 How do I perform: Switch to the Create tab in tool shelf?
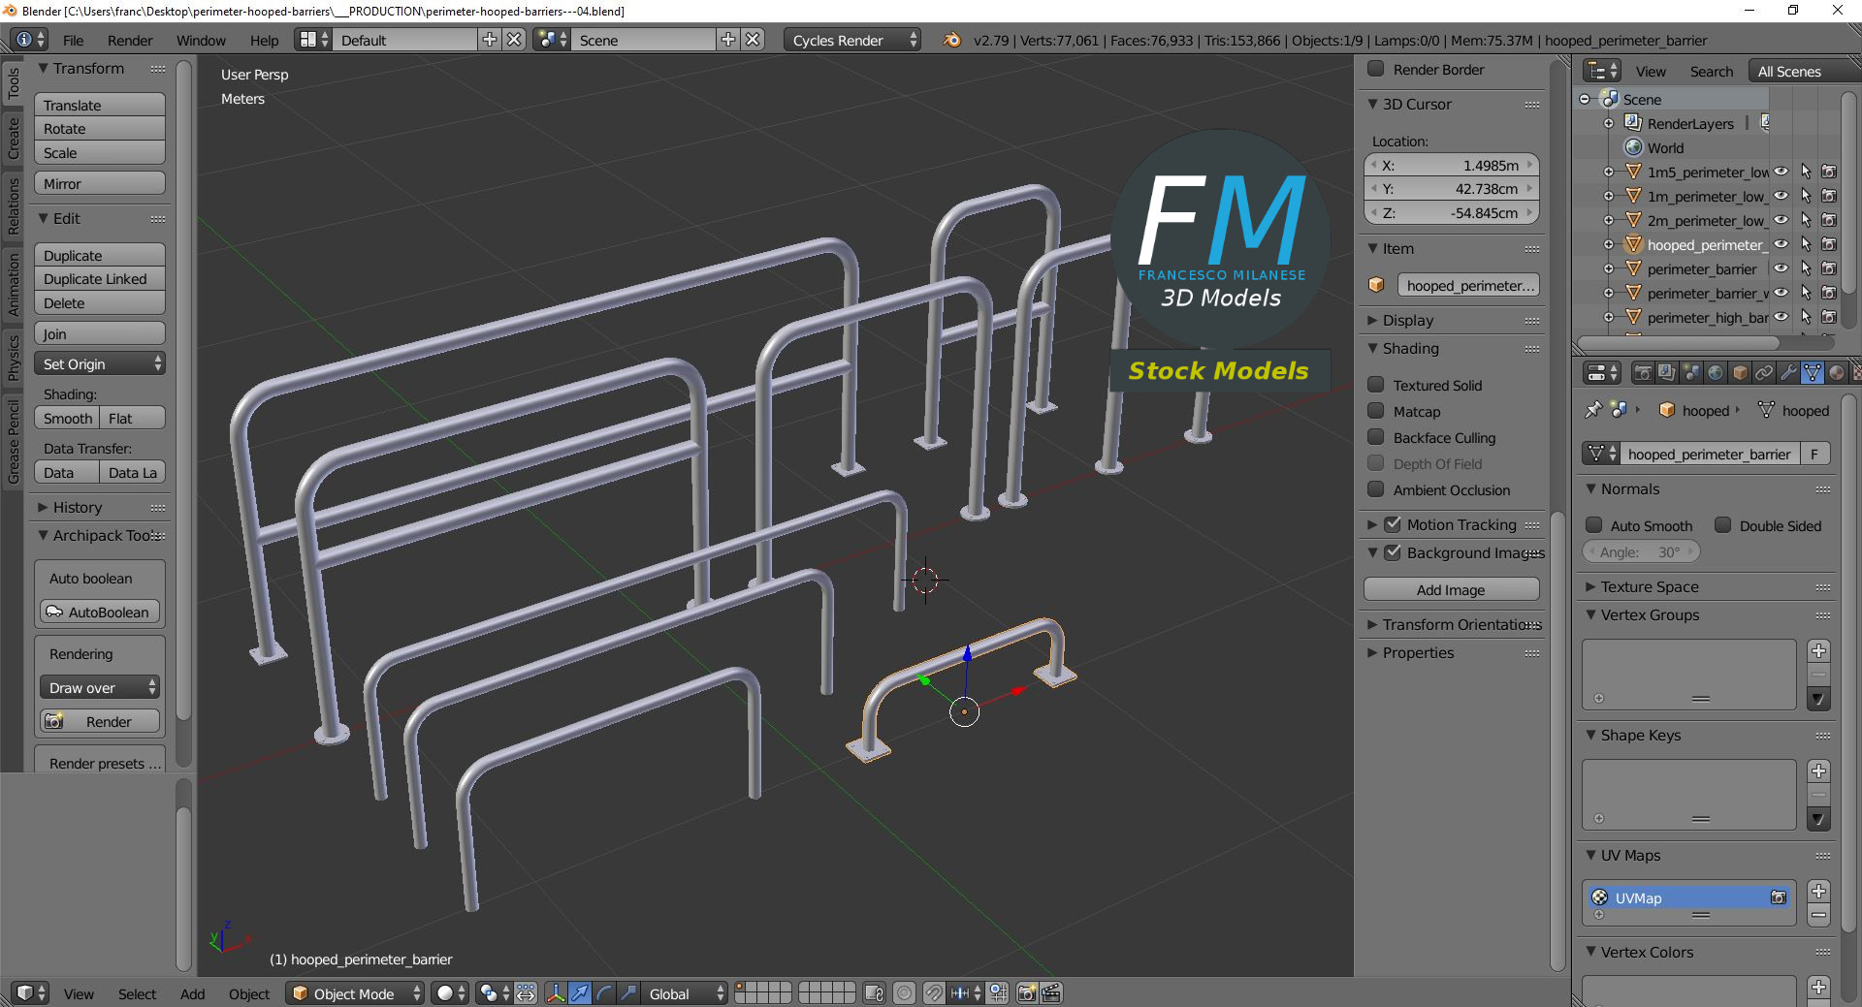[x=14, y=138]
